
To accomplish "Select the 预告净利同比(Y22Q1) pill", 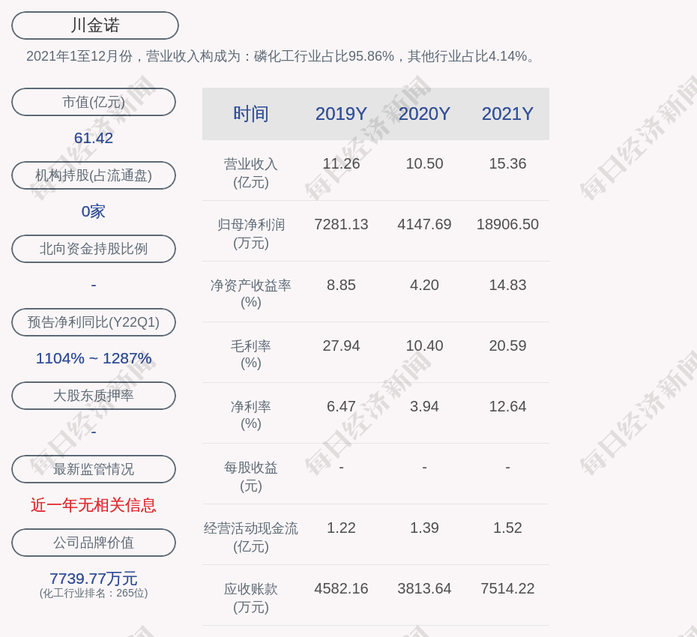I will [94, 321].
